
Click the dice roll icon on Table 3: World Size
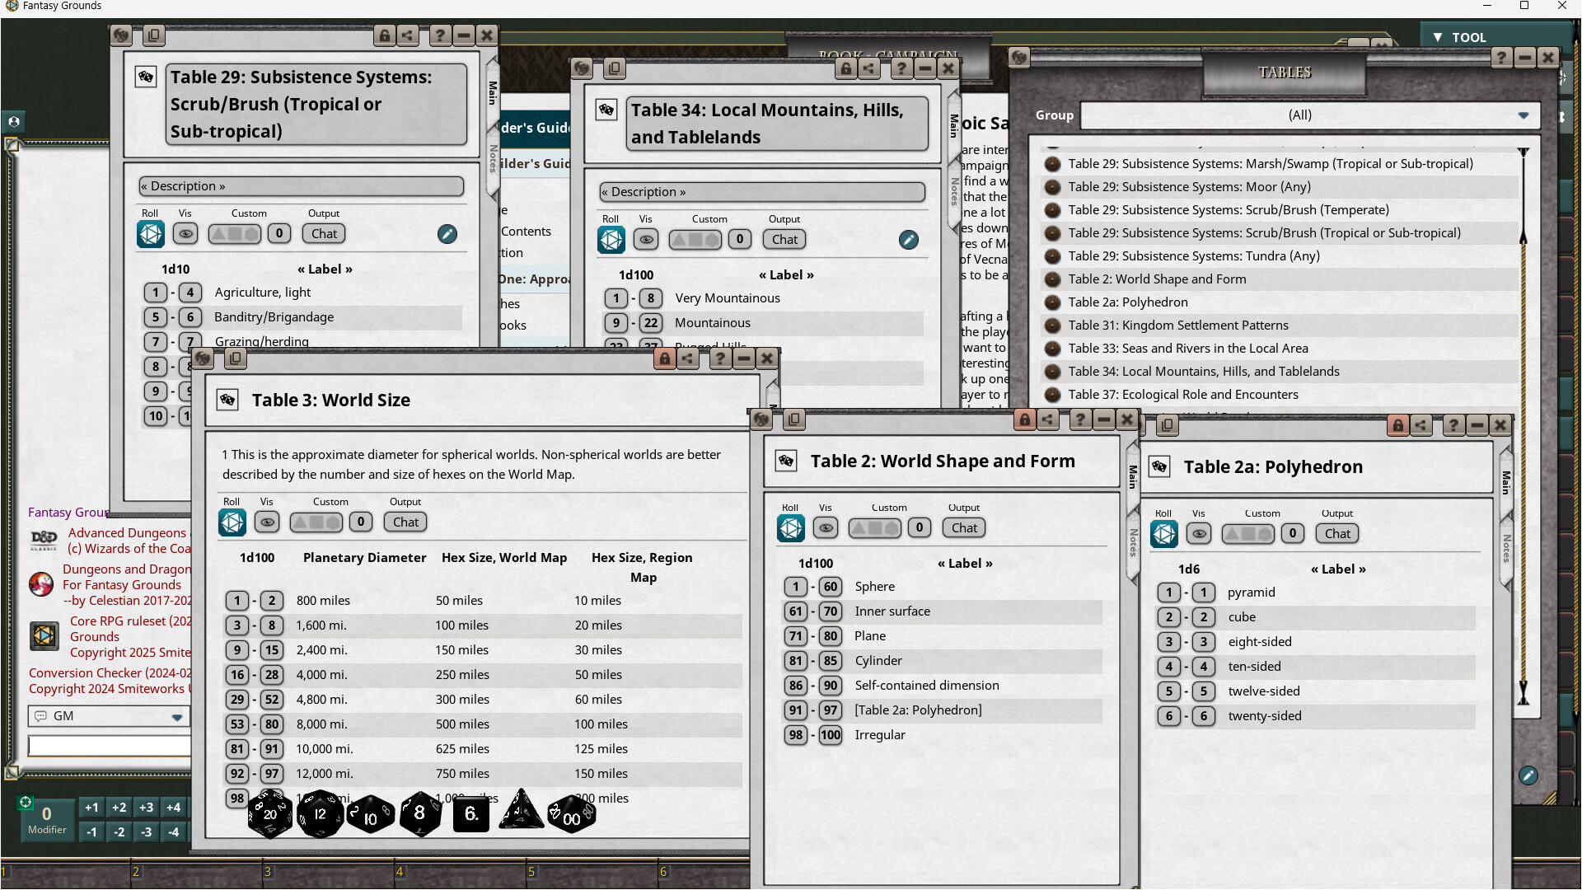click(232, 522)
